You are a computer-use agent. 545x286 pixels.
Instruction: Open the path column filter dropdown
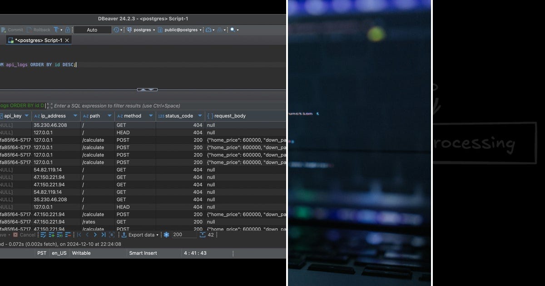click(109, 116)
